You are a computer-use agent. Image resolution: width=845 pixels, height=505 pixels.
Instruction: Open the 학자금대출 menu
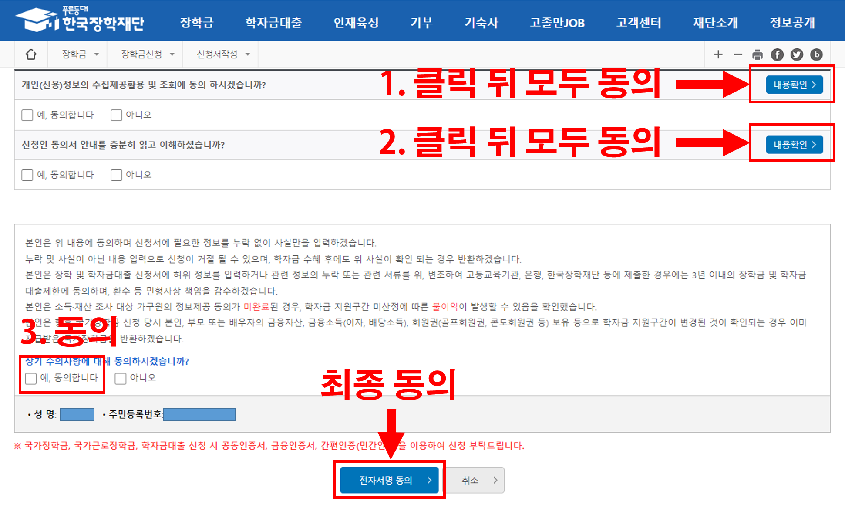pos(273,23)
